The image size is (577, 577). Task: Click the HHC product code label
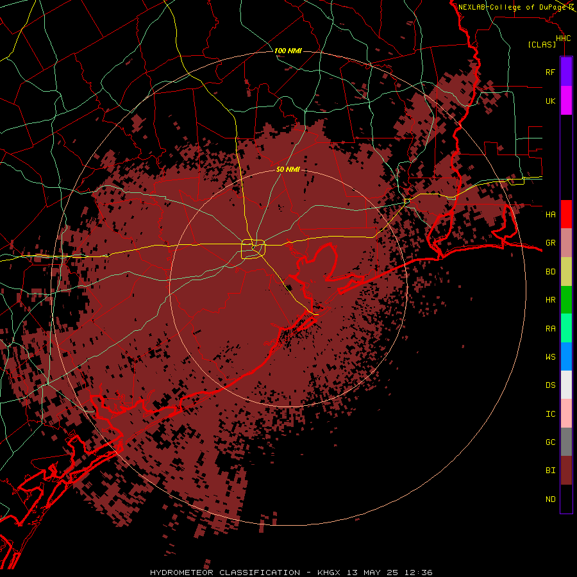[x=563, y=38]
